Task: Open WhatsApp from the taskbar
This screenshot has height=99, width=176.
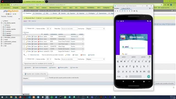Action: tap(65, 97)
